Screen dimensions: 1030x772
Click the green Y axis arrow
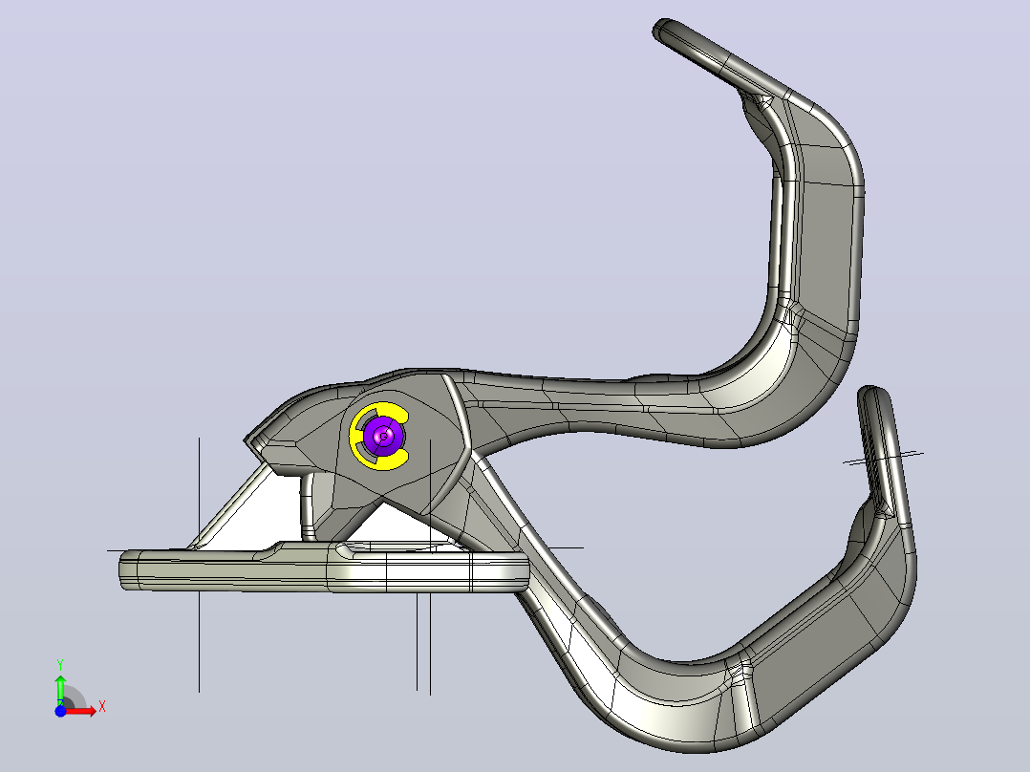click(x=60, y=689)
